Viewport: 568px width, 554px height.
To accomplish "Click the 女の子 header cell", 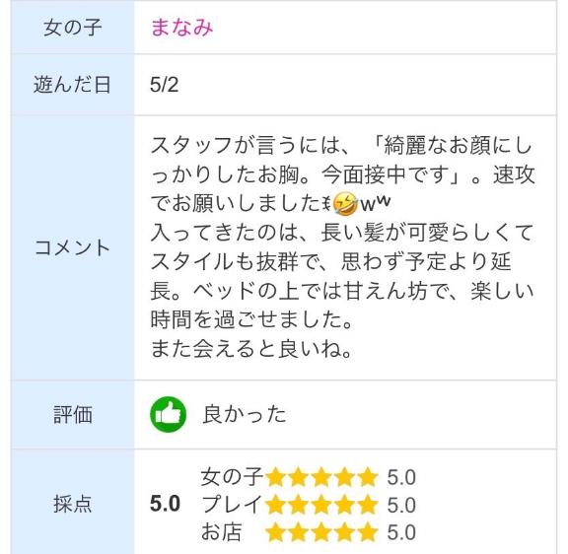I will [73, 28].
